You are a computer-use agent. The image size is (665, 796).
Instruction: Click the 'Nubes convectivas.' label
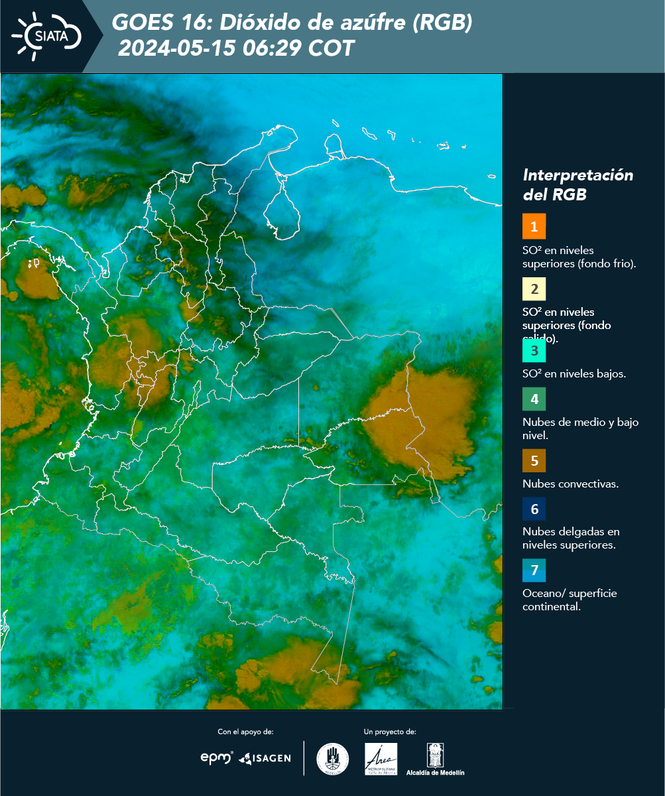coord(570,484)
